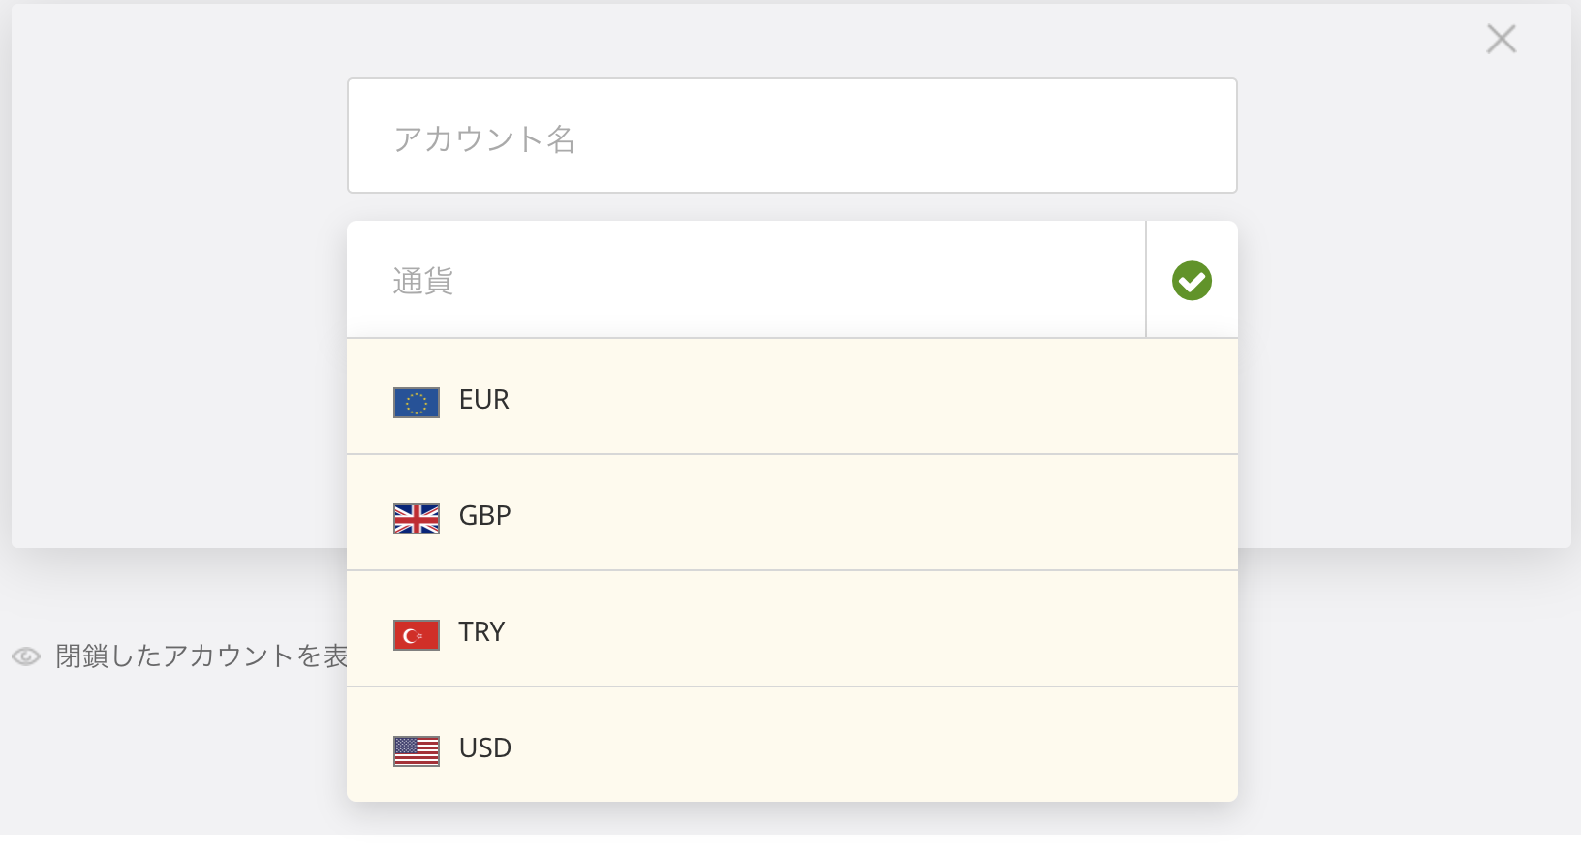Click the United Kingdom flag icon
Screen dimensions: 1581x854
coord(417,519)
